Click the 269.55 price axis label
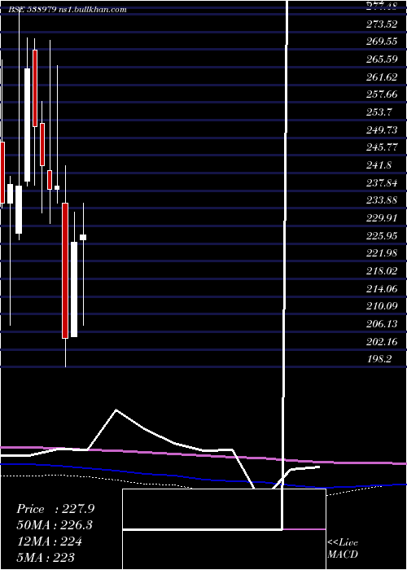407x570 pixels. (382, 42)
